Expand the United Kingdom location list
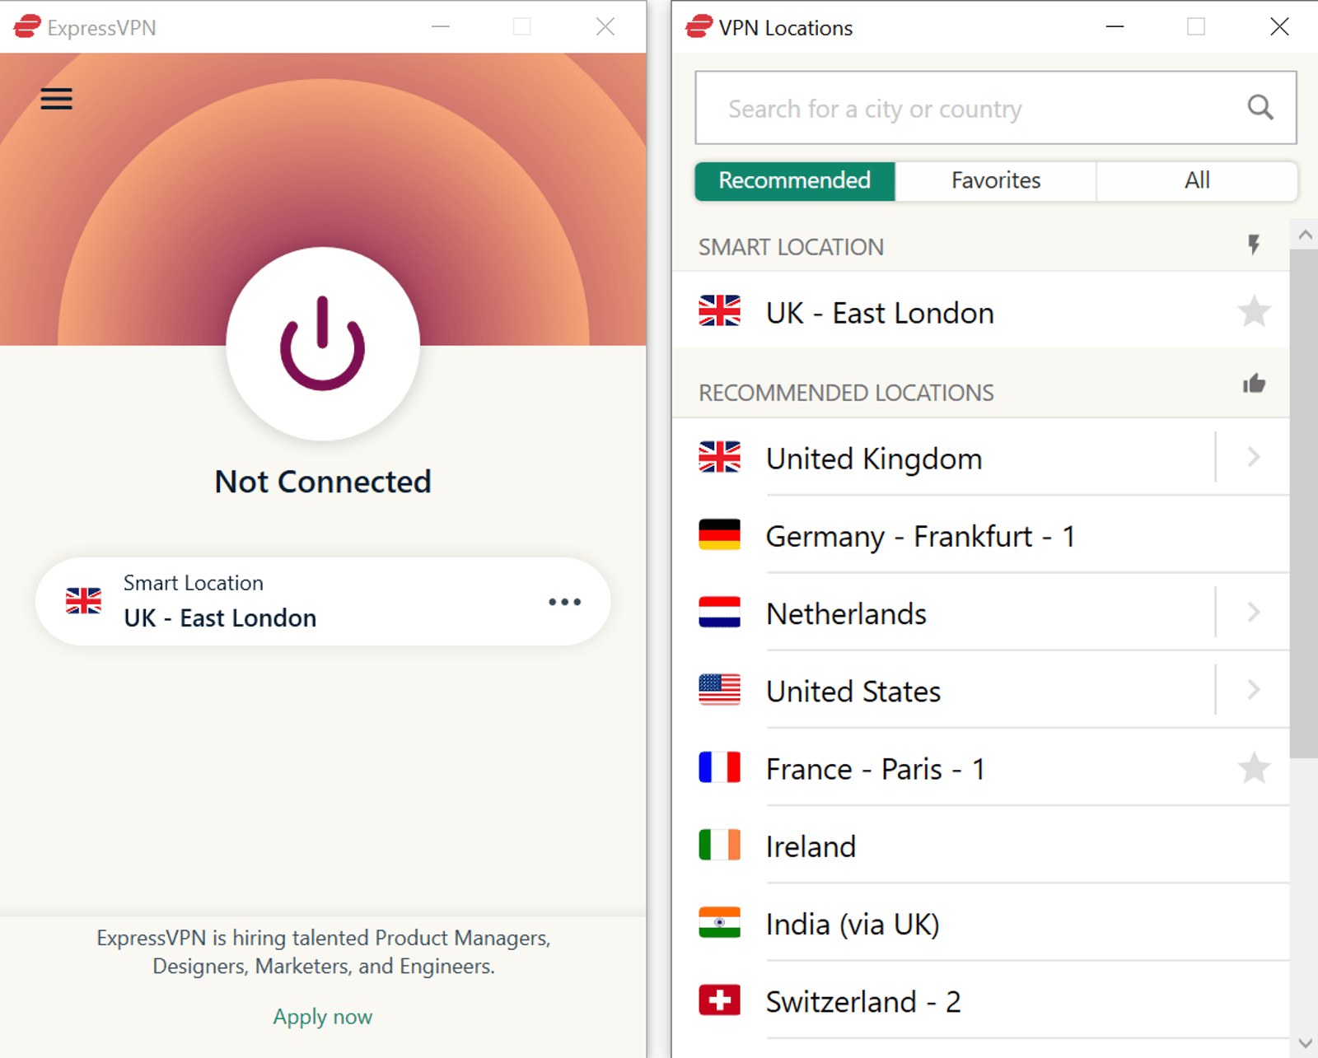Image resolution: width=1318 pixels, height=1058 pixels. (1254, 458)
